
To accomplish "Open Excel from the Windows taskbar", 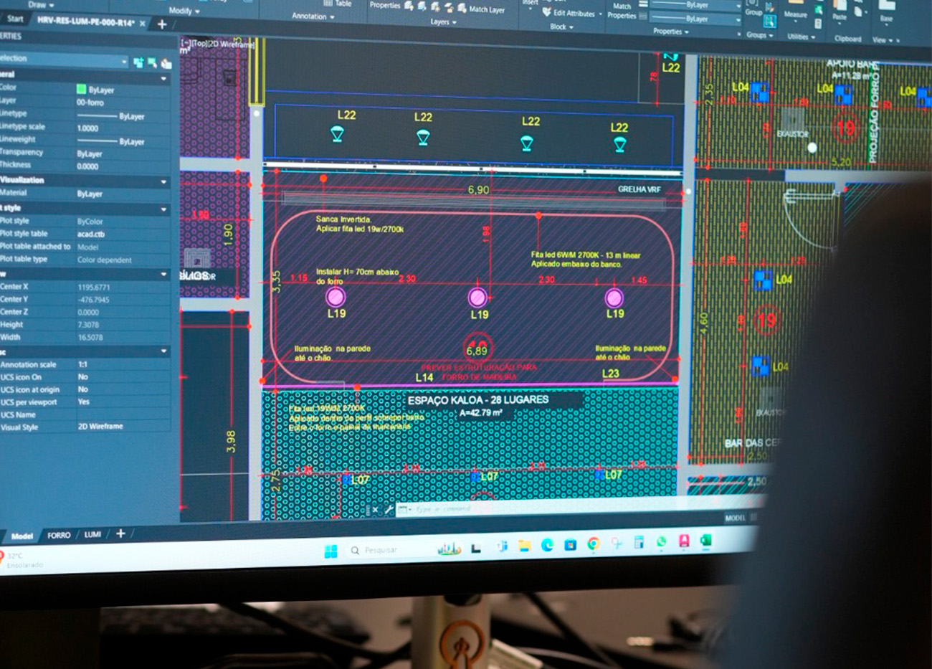I will point(706,541).
